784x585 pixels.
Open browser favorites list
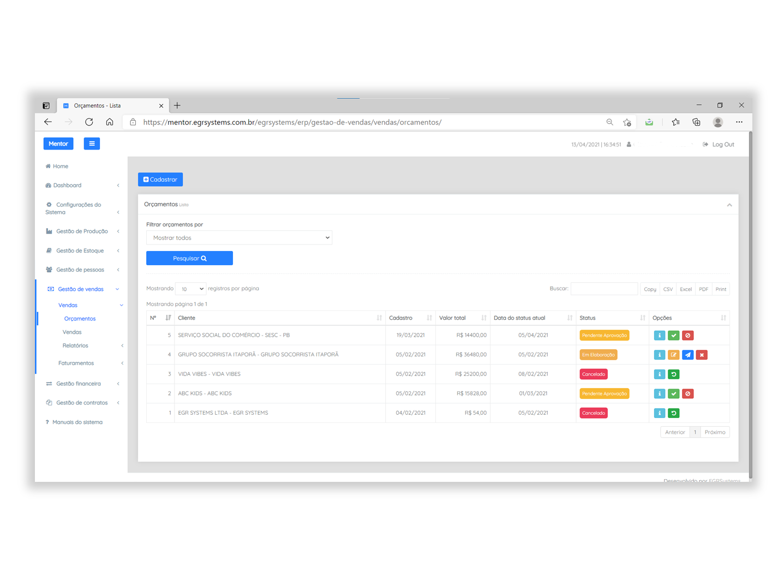(675, 122)
